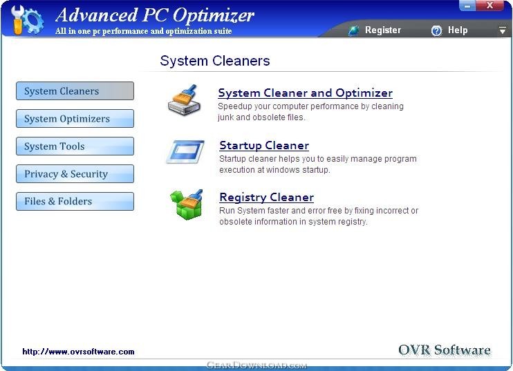Click the 'Advanced PC Optimizer' title text
This screenshot has width=513, height=371.
click(155, 15)
